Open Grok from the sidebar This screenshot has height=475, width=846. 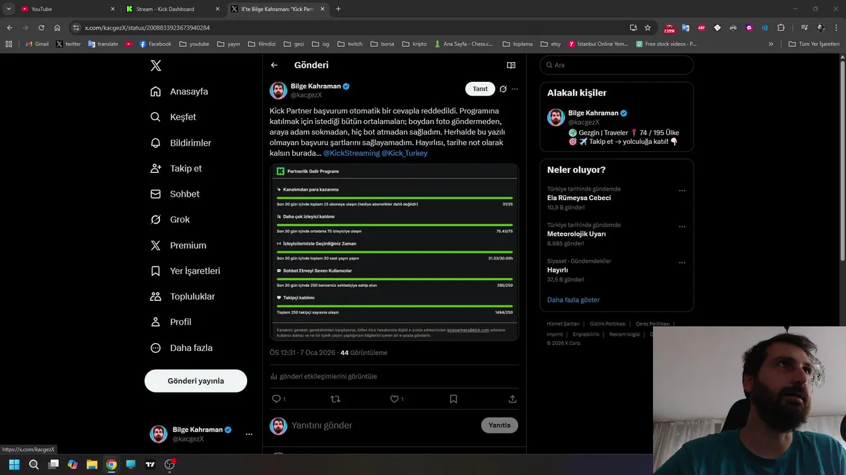(x=170, y=220)
